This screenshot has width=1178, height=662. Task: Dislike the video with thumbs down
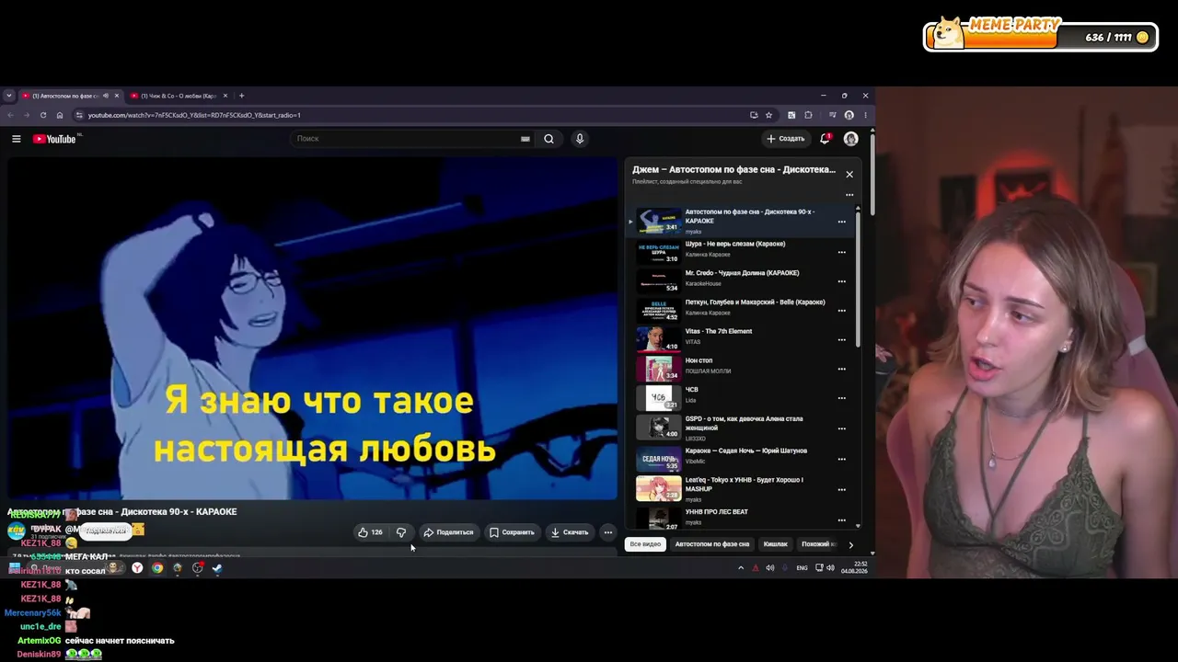[x=401, y=532]
